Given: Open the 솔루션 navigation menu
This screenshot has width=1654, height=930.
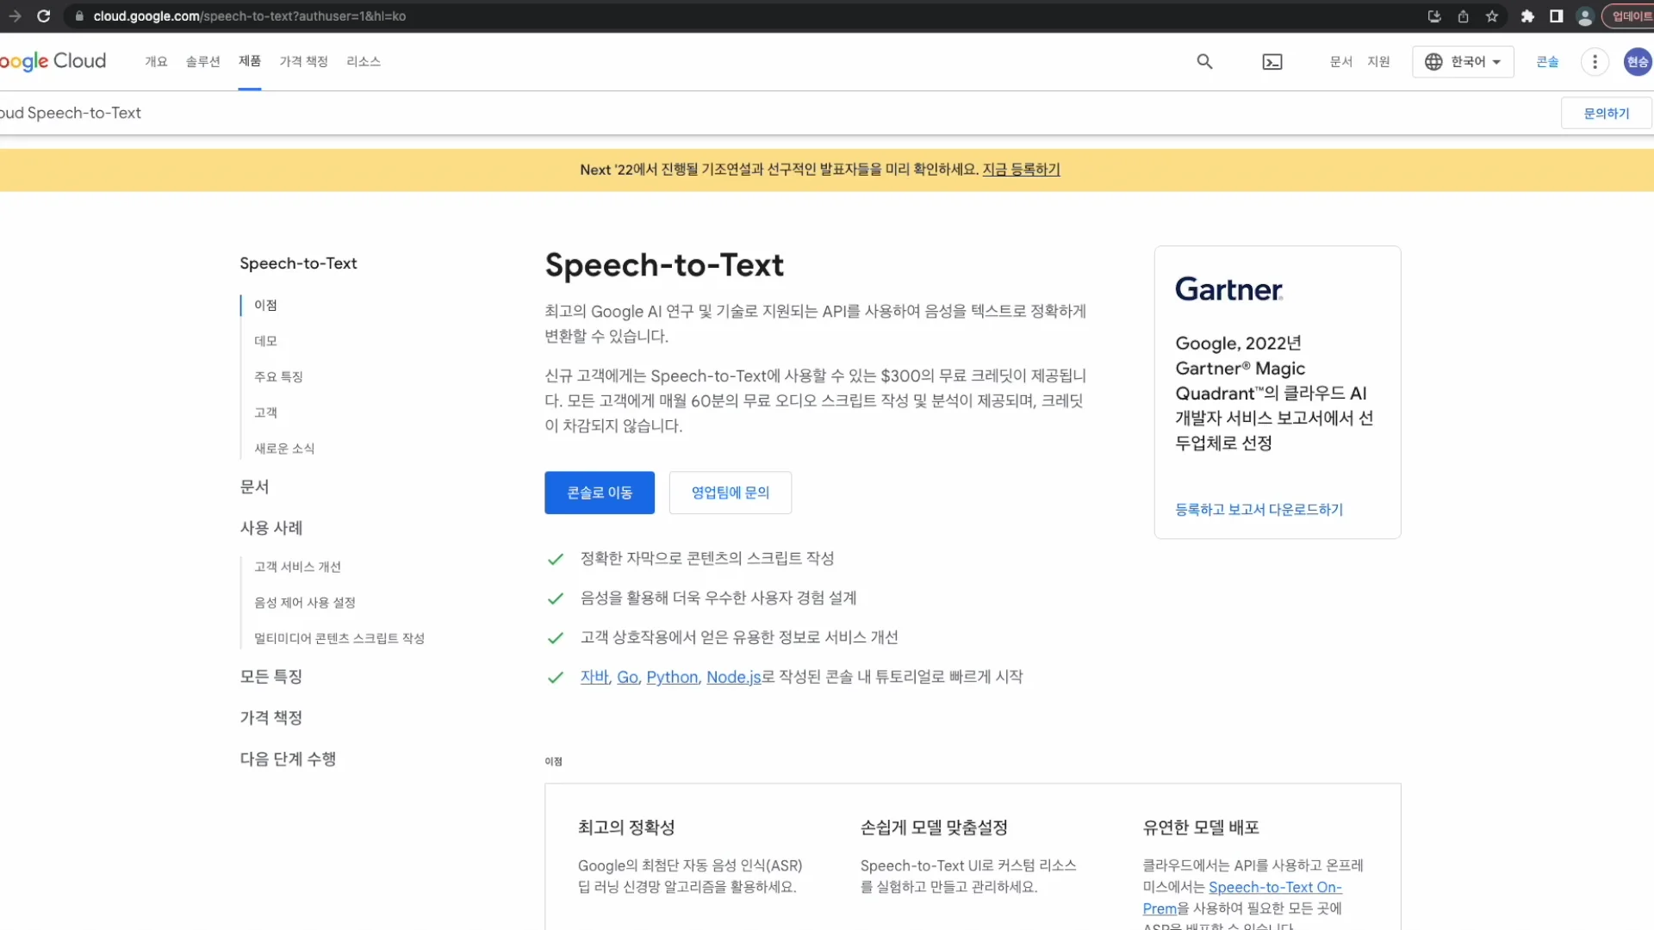Looking at the screenshot, I should tap(202, 61).
